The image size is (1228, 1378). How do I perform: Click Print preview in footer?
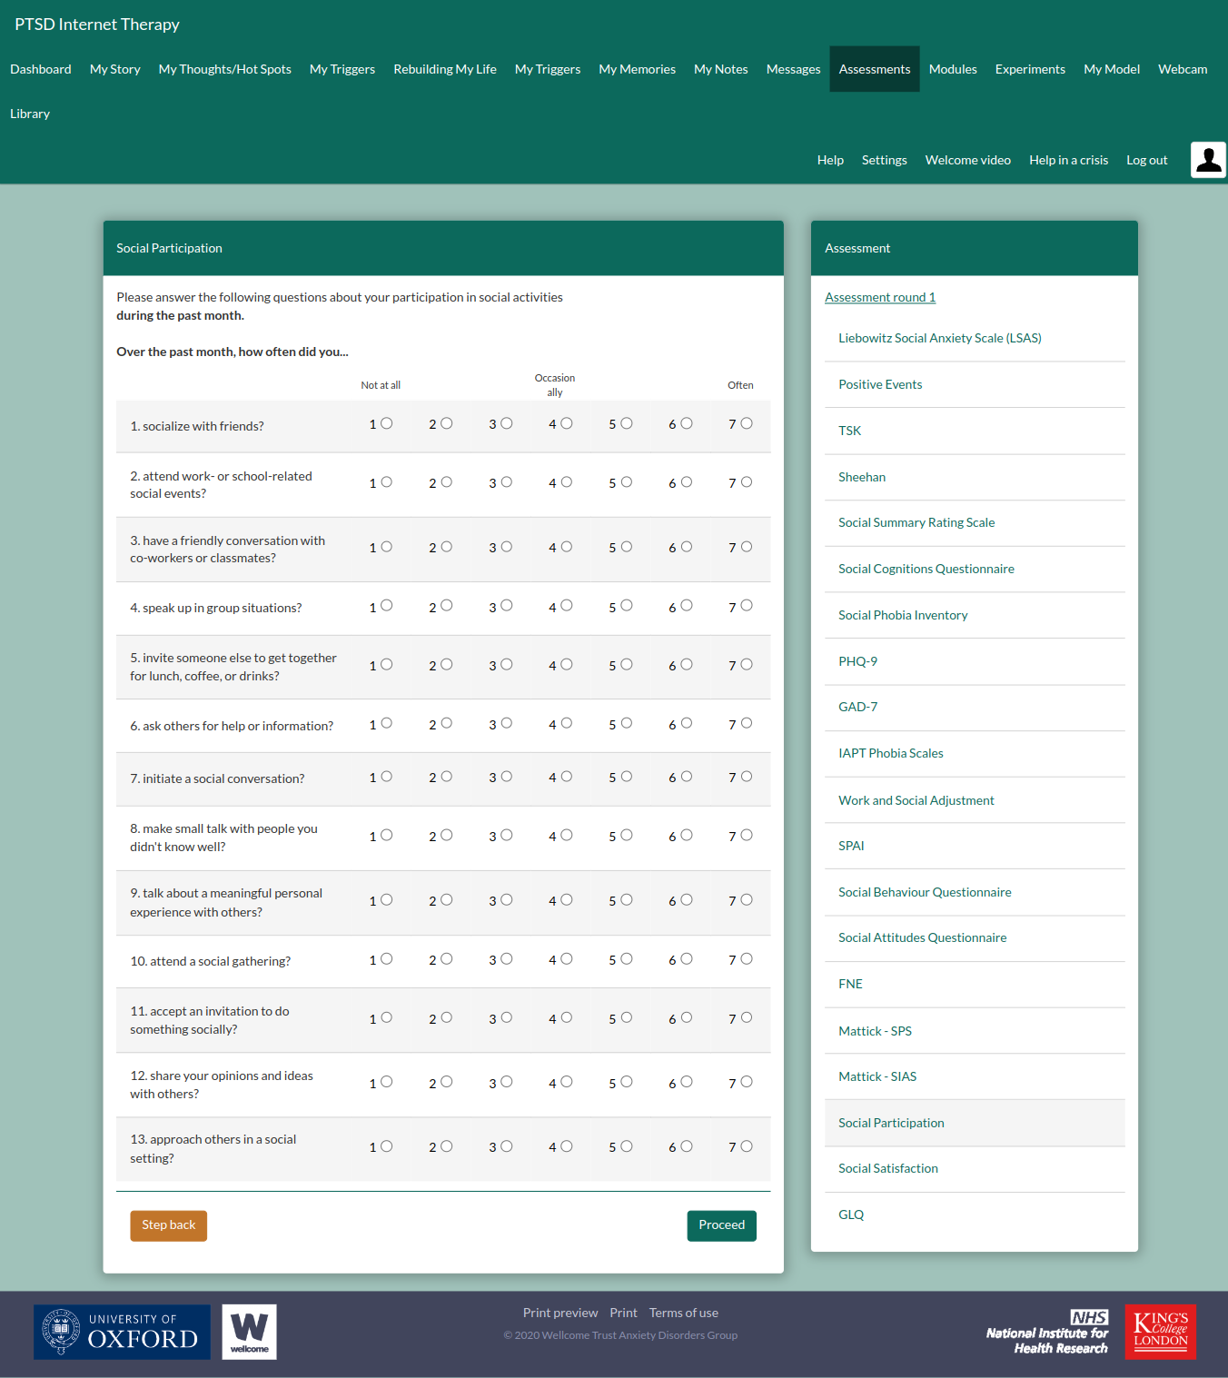point(560,1313)
